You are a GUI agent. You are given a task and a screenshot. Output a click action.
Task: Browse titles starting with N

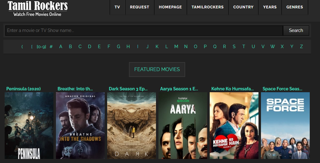[186, 47]
